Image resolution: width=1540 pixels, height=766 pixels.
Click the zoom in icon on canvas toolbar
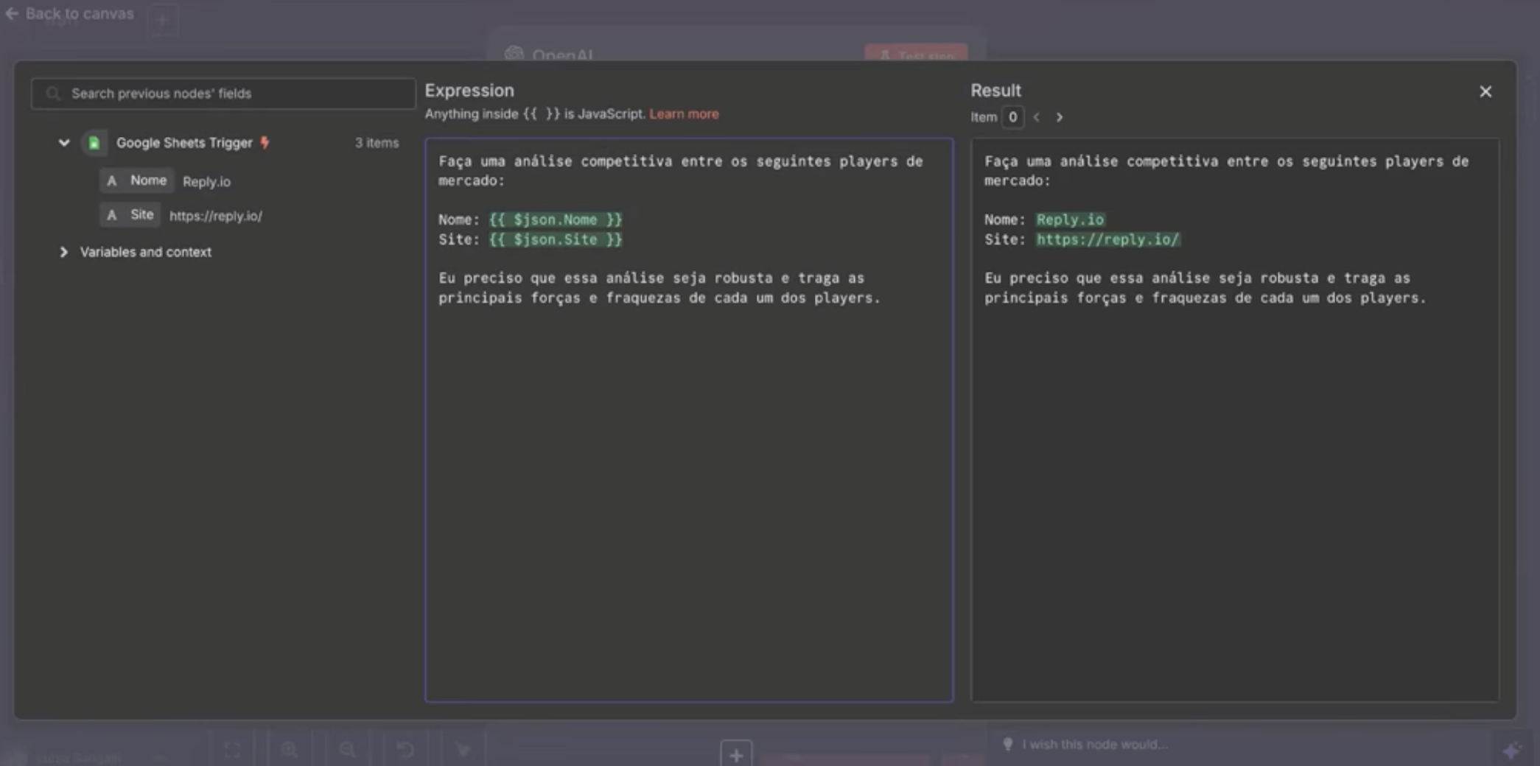click(290, 750)
